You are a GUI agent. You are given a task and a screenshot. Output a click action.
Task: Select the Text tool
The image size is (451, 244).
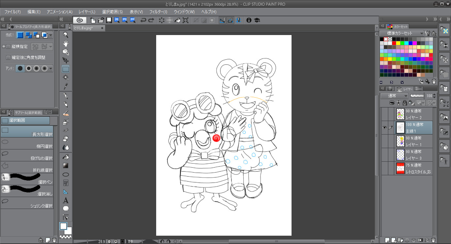pyautogui.click(x=66, y=200)
